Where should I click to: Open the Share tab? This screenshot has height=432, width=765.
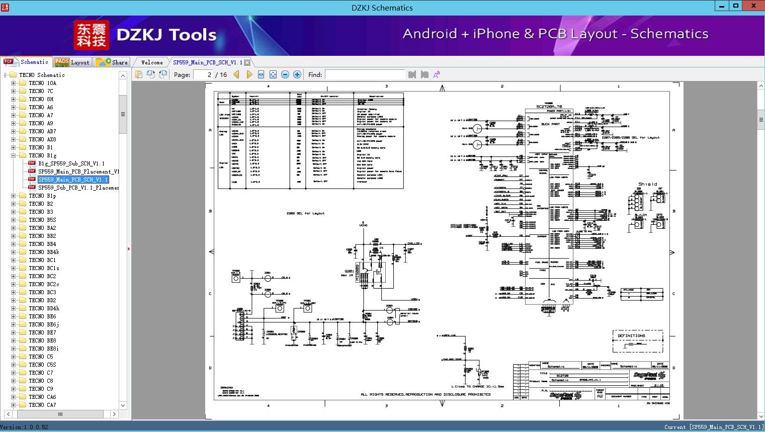112,62
